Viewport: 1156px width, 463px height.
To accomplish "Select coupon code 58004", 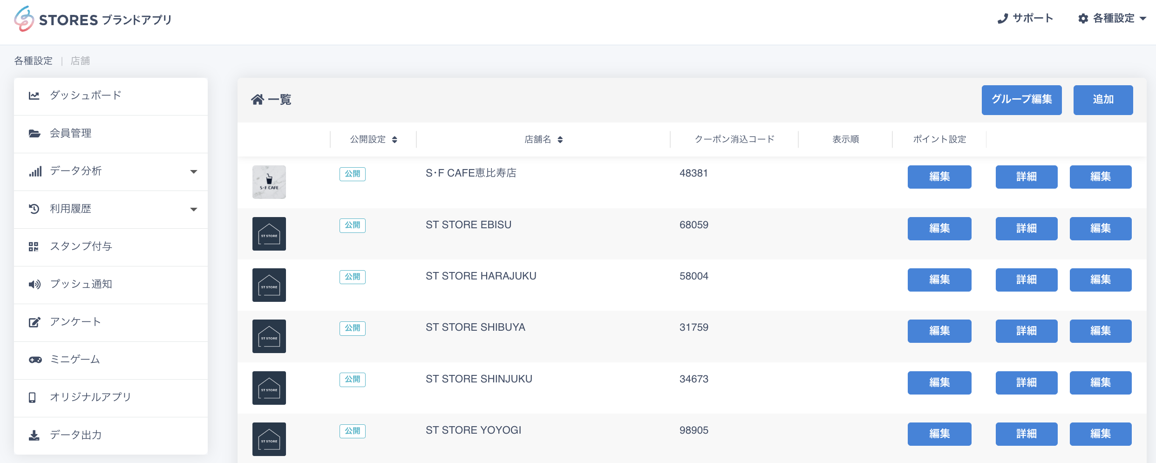I will (x=694, y=276).
